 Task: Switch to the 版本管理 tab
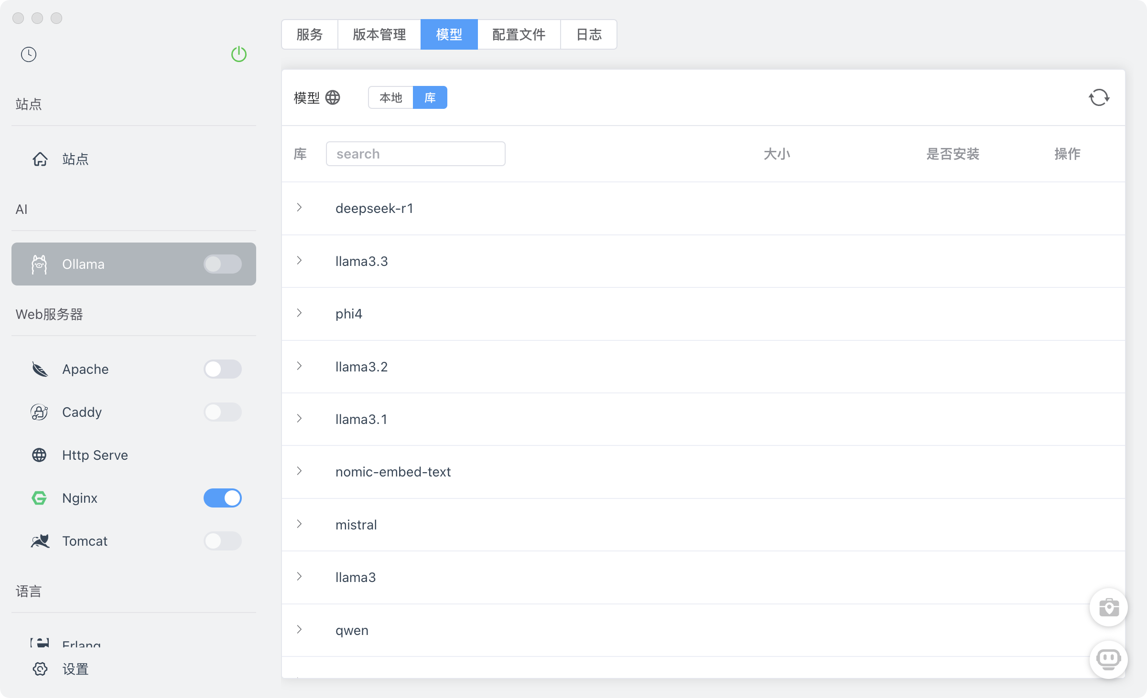(379, 34)
